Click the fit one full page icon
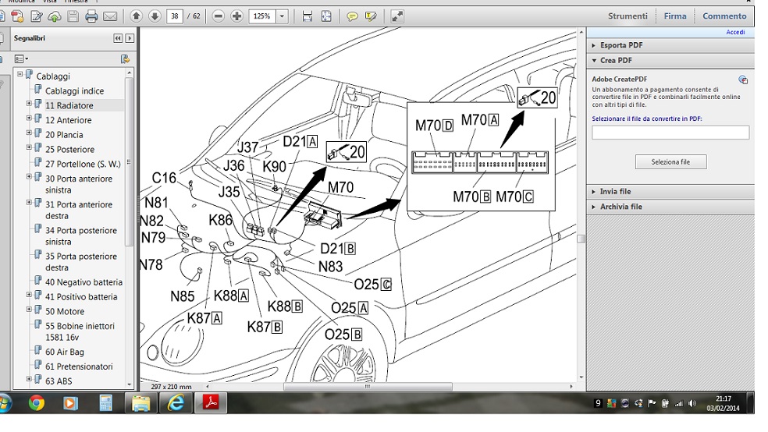The width and height of the screenshot is (768, 432). coord(326,16)
